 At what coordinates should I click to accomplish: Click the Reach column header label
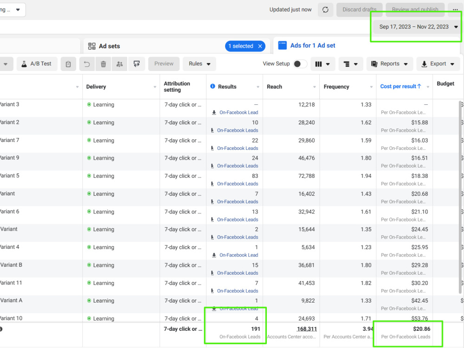click(274, 87)
